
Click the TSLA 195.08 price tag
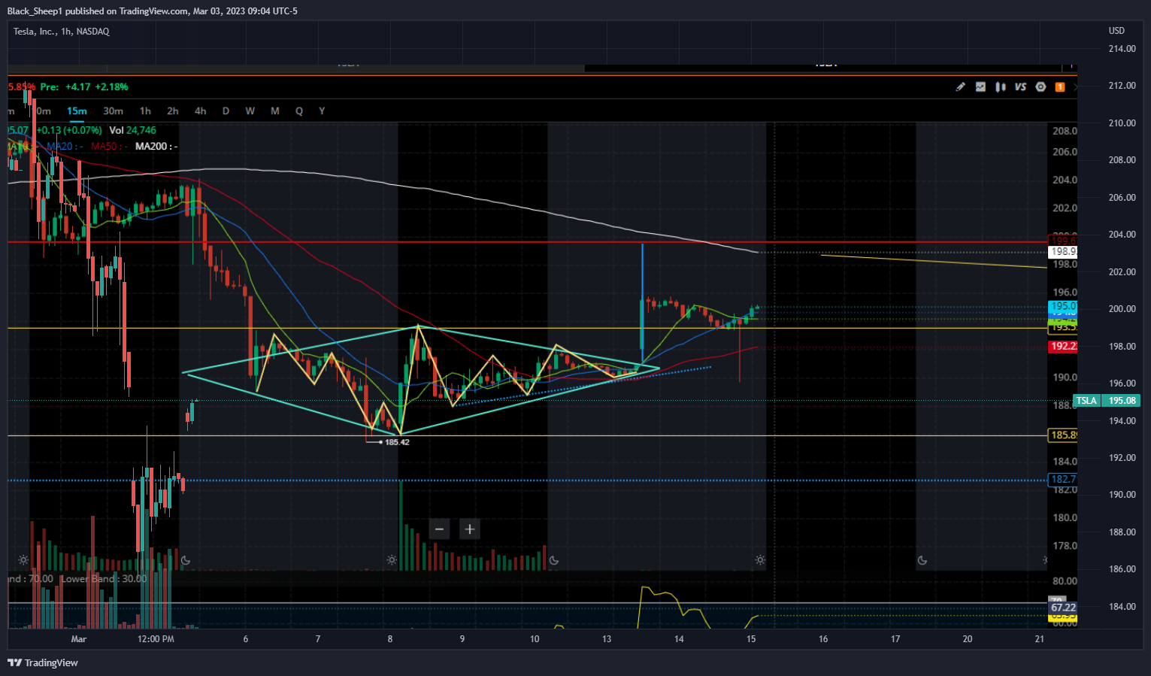(1107, 401)
